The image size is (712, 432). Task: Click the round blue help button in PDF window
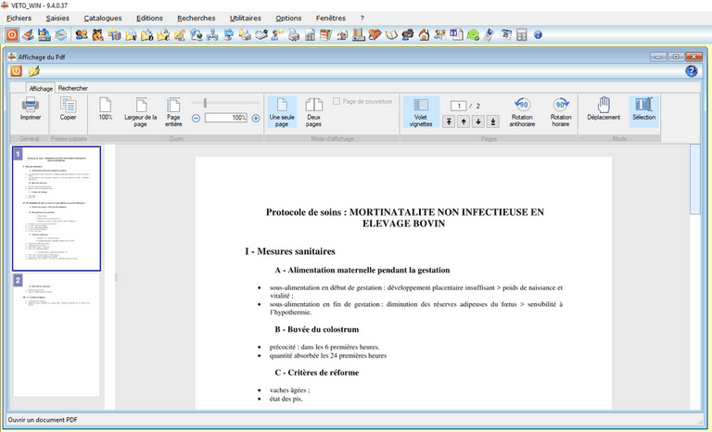pos(691,70)
